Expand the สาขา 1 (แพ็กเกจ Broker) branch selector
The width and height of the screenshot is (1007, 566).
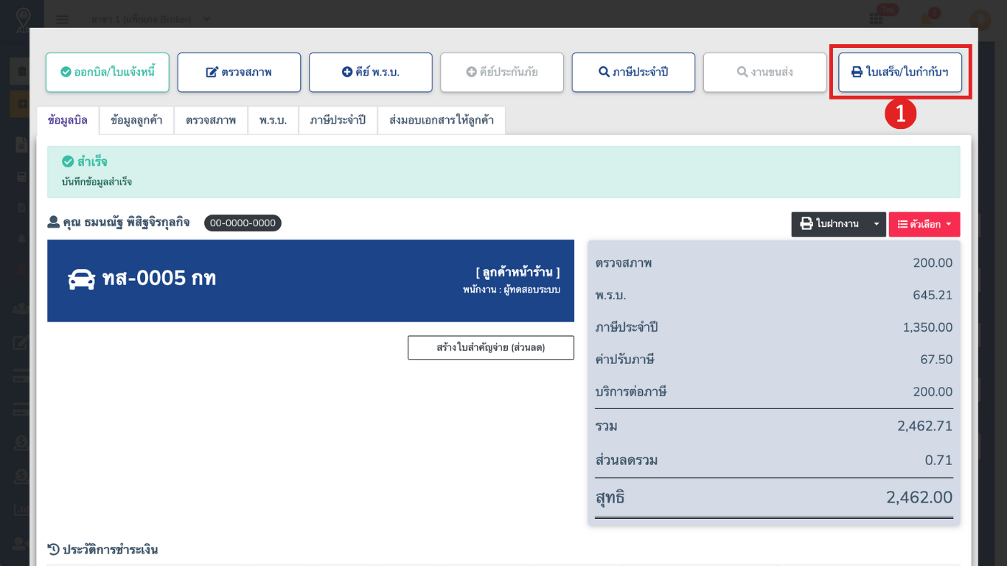click(151, 19)
